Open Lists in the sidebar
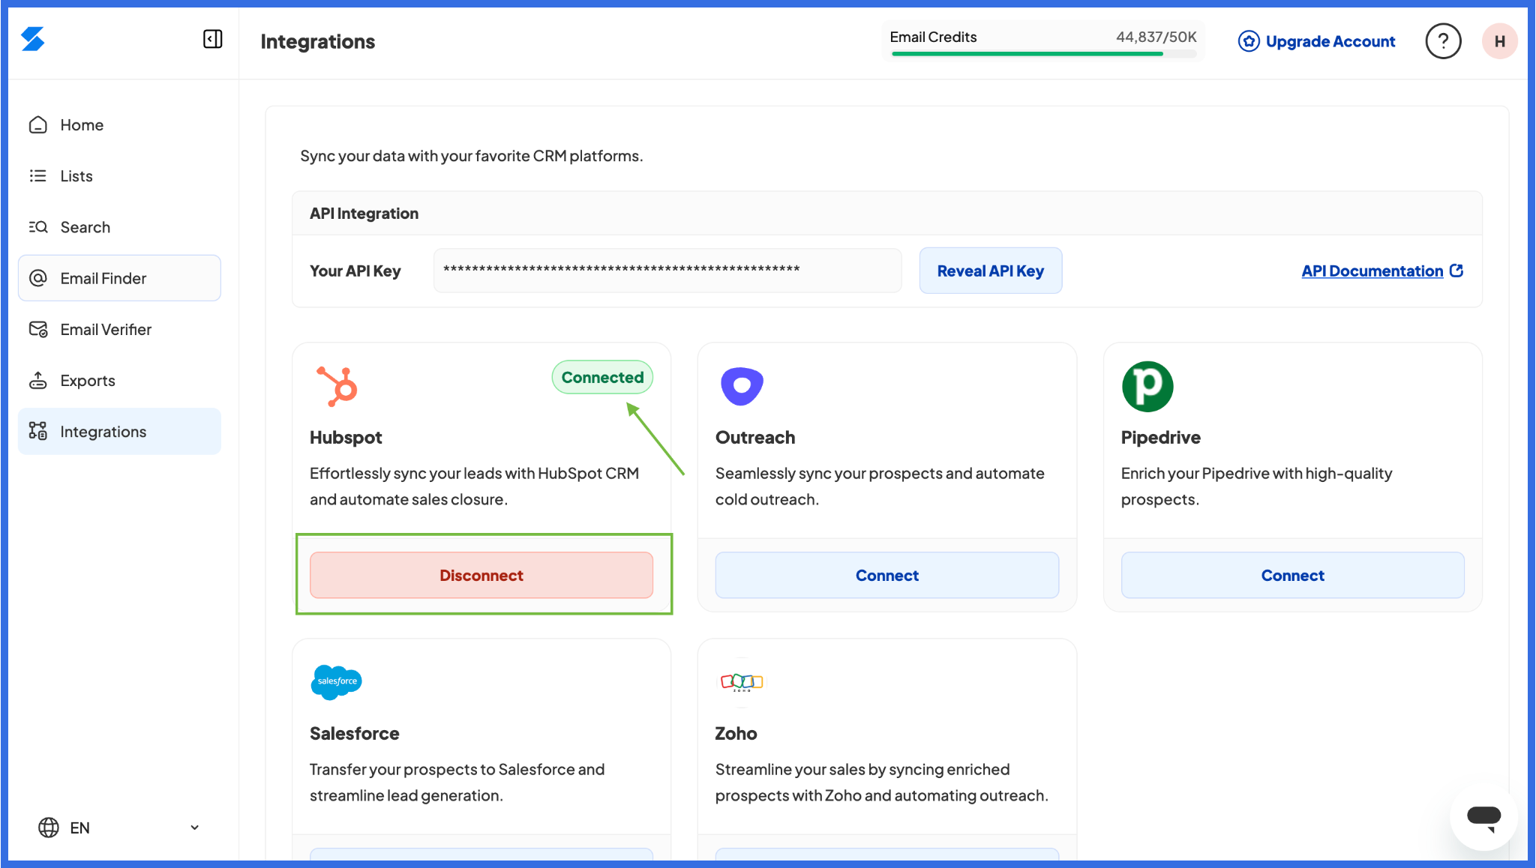 pos(119,176)
